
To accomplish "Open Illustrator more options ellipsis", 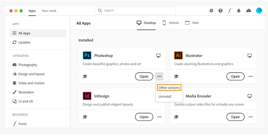I will tap(251, 76).
